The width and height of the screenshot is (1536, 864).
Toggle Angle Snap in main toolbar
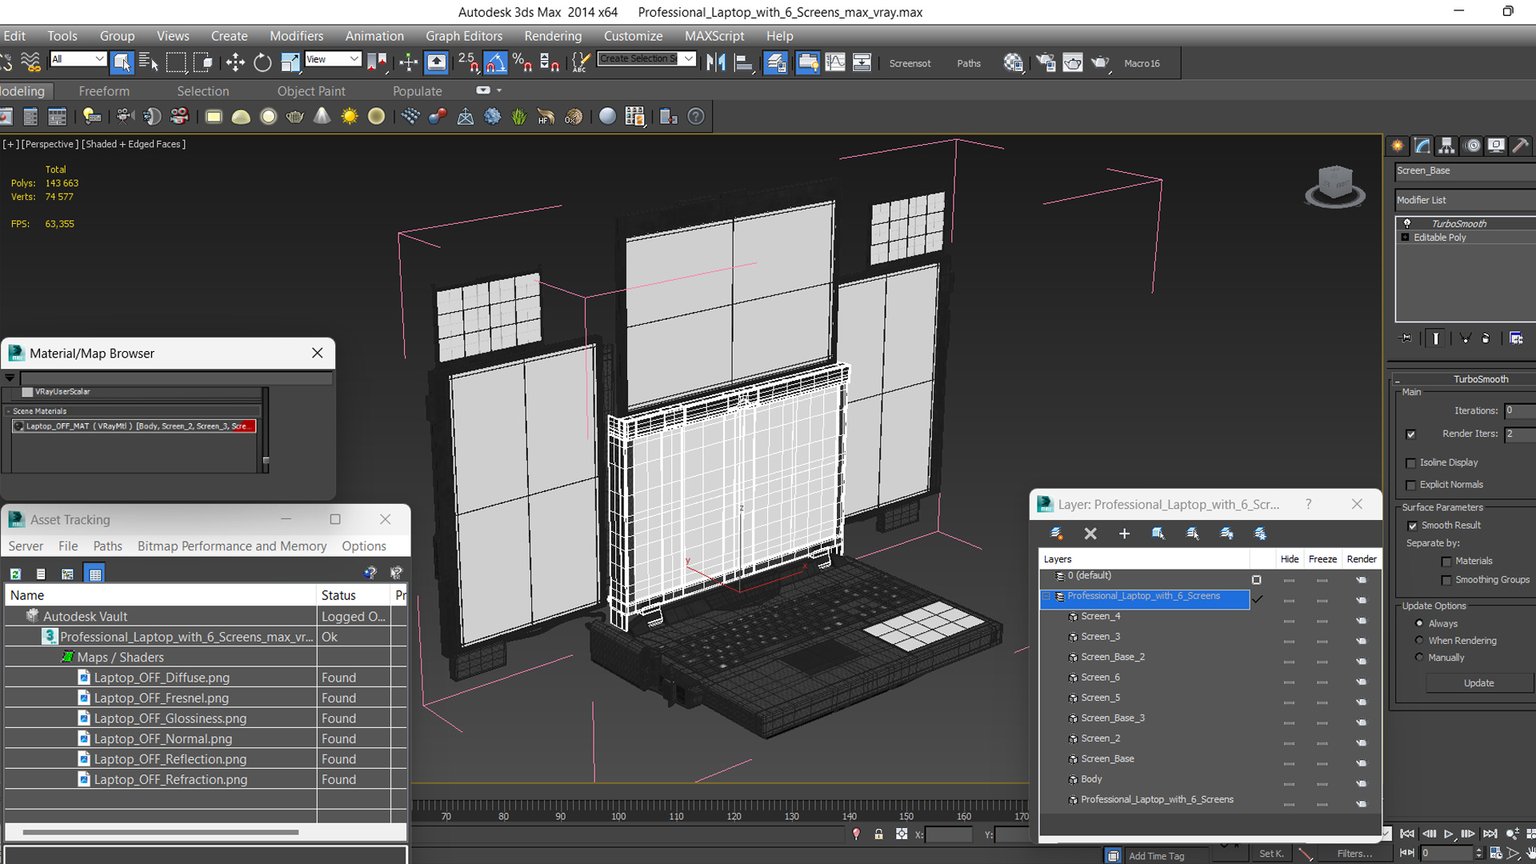(x=495, y=62)
